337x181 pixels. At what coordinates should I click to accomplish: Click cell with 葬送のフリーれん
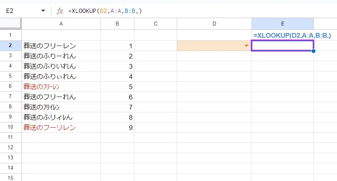click(61, 97)
